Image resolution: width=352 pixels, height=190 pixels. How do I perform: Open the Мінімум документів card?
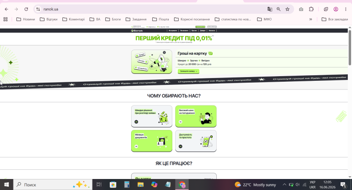152,141
